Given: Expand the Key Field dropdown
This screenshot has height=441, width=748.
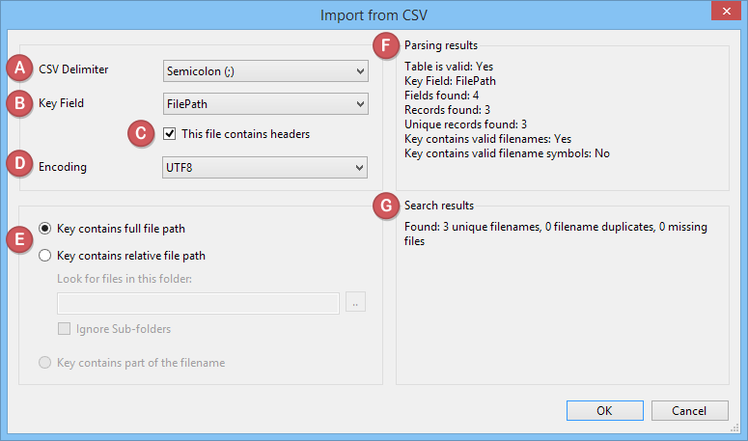Looking at the screenshot, I should (264, 102).
